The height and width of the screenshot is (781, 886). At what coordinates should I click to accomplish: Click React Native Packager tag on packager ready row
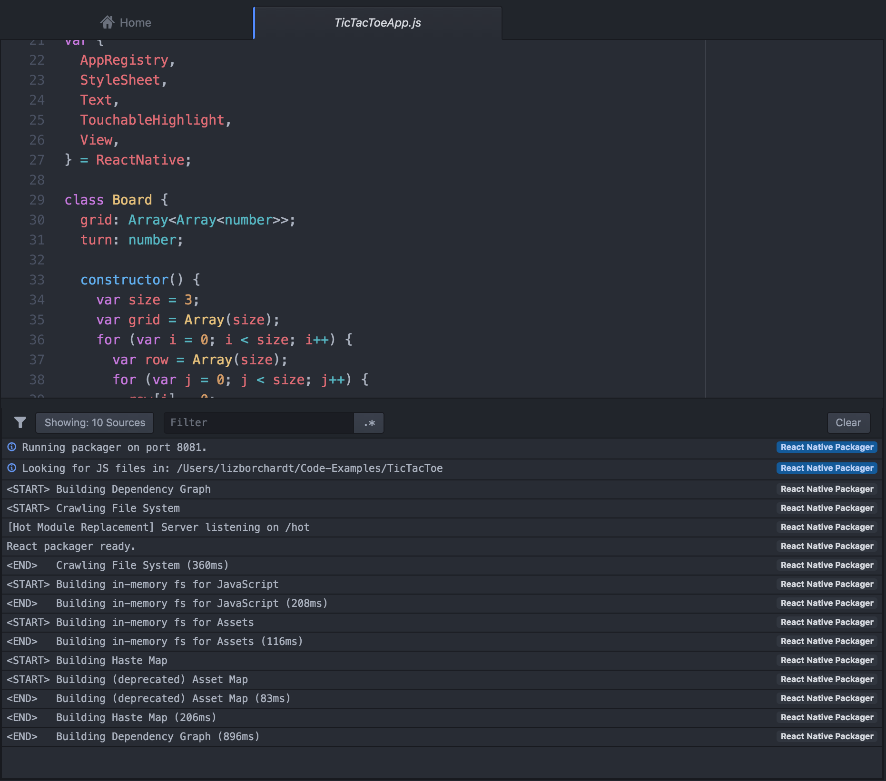(x=827, y=546)
